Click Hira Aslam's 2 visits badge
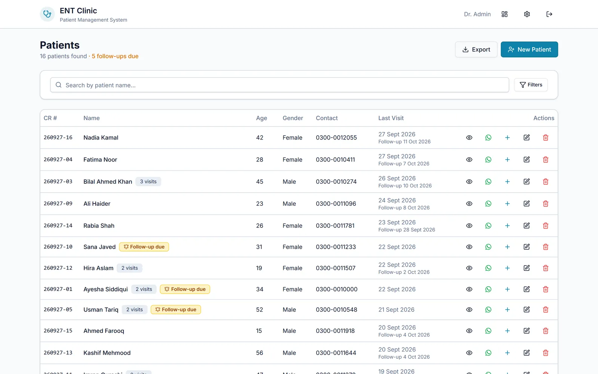598x374 pixels. coord(130,268)
